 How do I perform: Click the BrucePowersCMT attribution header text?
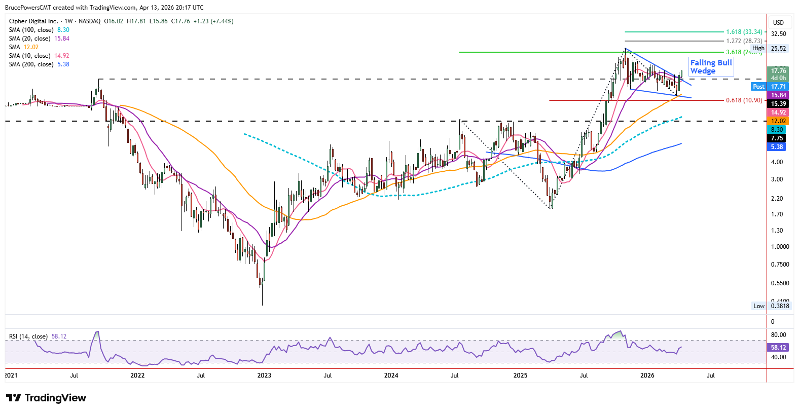[104, 8]
